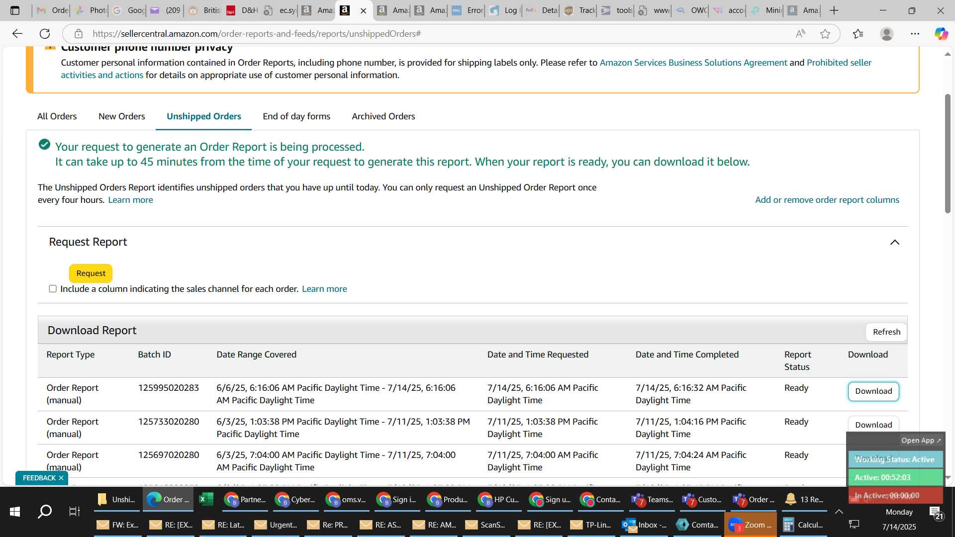Click the scrollbar down arrow

(948, 477)
